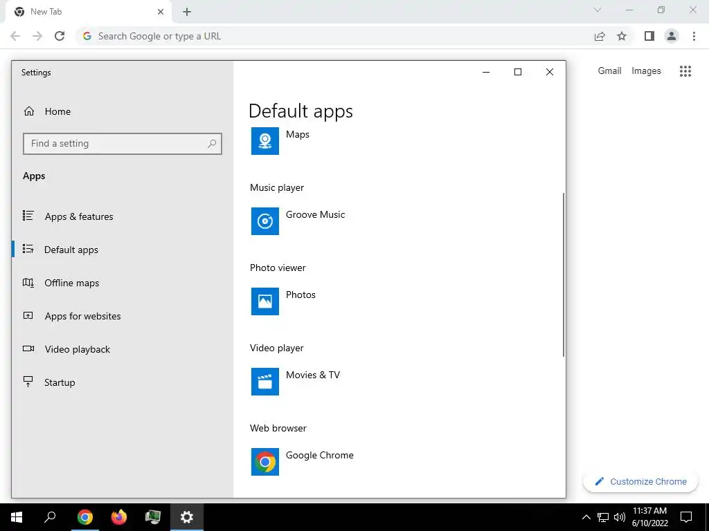Click Photos default app name
This screenshot has height=531, width=709.
300,295
